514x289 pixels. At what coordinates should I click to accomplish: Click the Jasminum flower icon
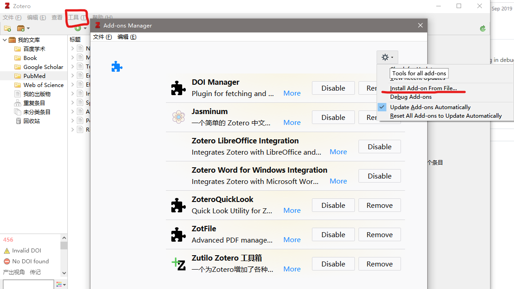[x=178, y=117]
